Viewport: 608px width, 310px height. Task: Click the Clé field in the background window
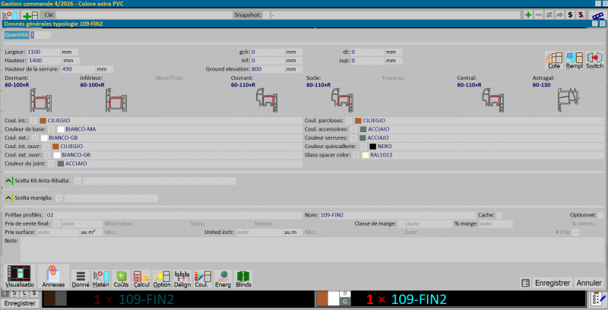[144, 15]
